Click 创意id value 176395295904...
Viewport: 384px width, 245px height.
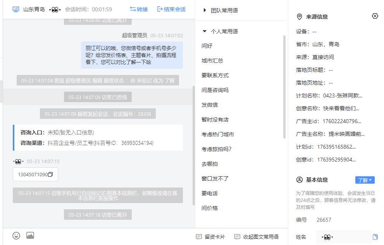[x=336, y=160]
